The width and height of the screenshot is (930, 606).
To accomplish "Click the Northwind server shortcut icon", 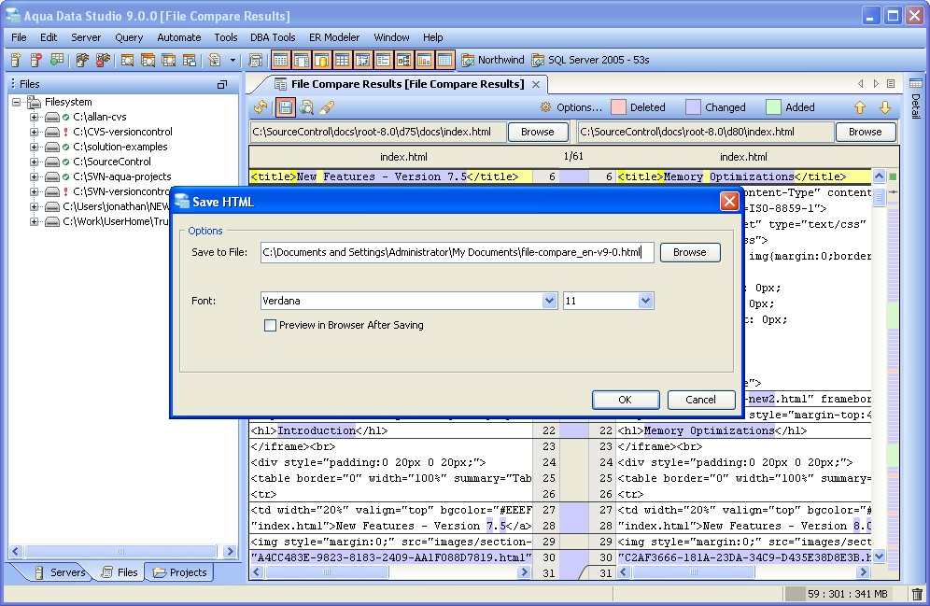I will pos(468,60).
